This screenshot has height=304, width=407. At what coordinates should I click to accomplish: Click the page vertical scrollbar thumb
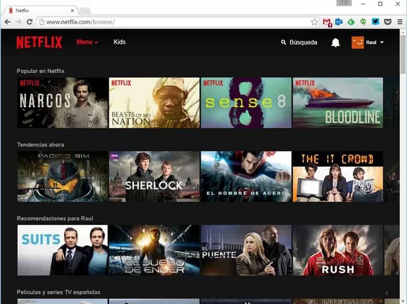[403, 54]
